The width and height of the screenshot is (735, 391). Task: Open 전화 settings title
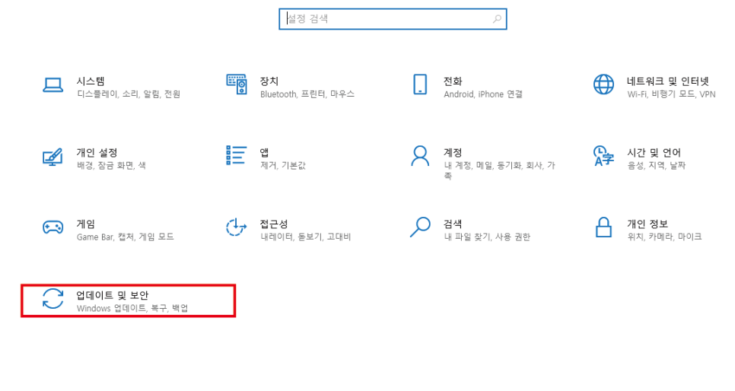pos(453,81)
